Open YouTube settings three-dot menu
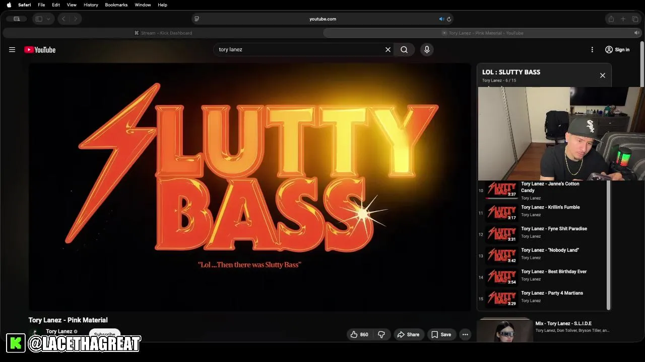Screen dimensions: 645x362 point(592,50)
